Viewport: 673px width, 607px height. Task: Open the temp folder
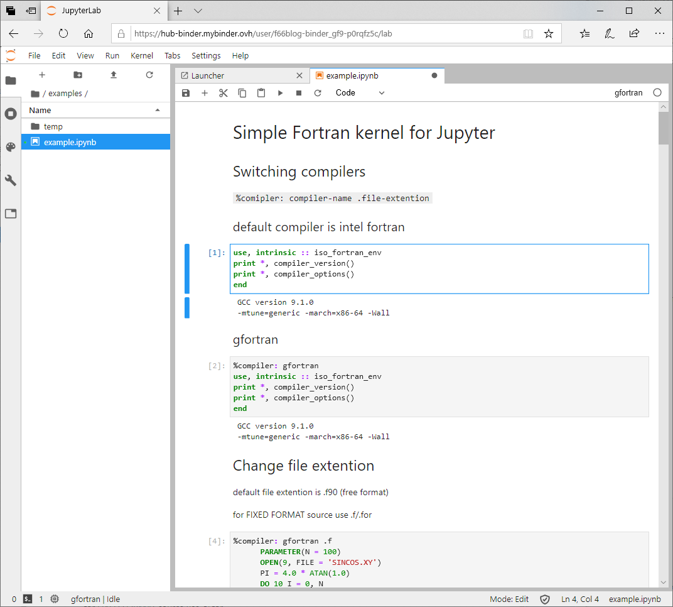[x=95, y=126]
